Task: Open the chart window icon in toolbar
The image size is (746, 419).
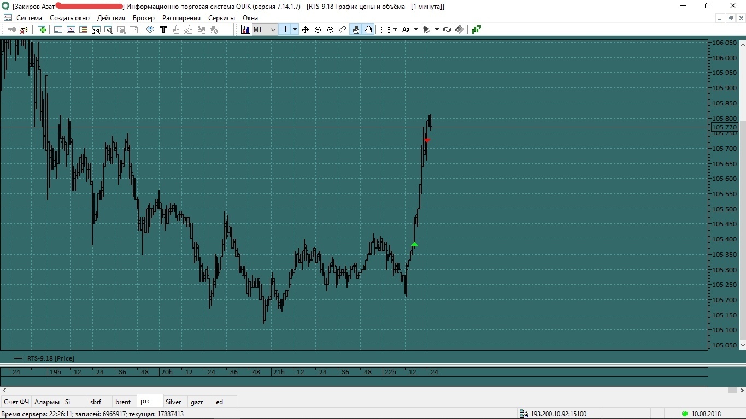Action: click(58, 29)
